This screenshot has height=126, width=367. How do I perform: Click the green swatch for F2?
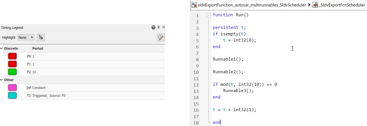[12, 72]
